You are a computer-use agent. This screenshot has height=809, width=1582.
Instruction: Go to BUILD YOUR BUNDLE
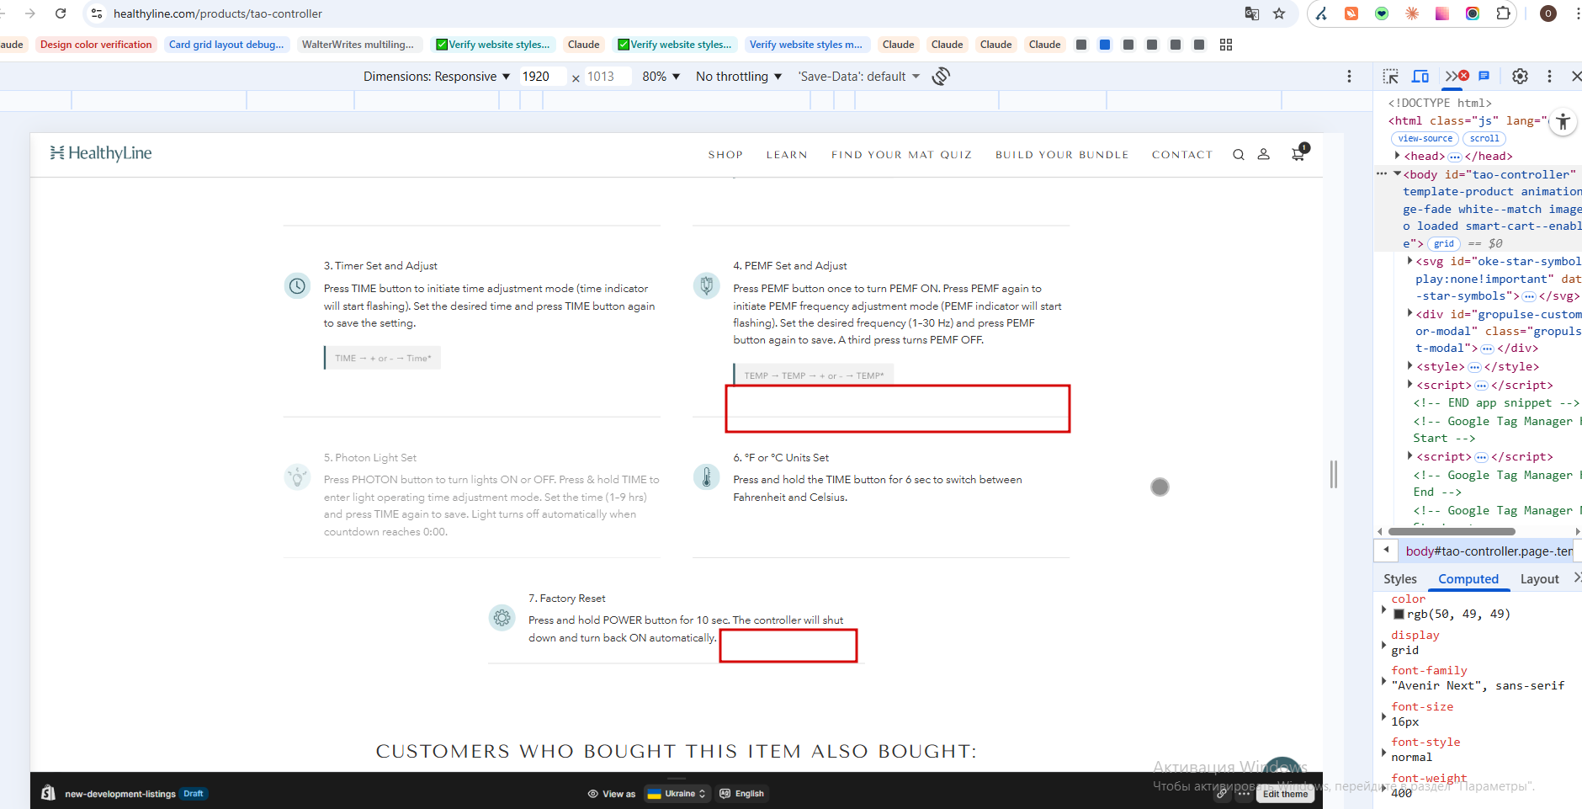click(1062, 155)
